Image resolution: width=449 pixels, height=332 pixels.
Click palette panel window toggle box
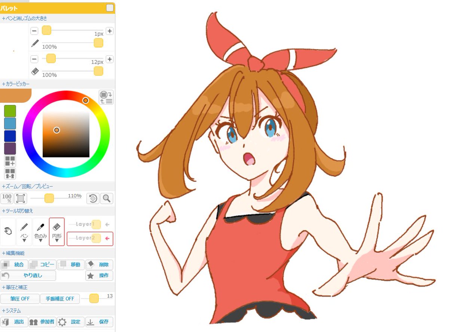[x=110, y=8]
